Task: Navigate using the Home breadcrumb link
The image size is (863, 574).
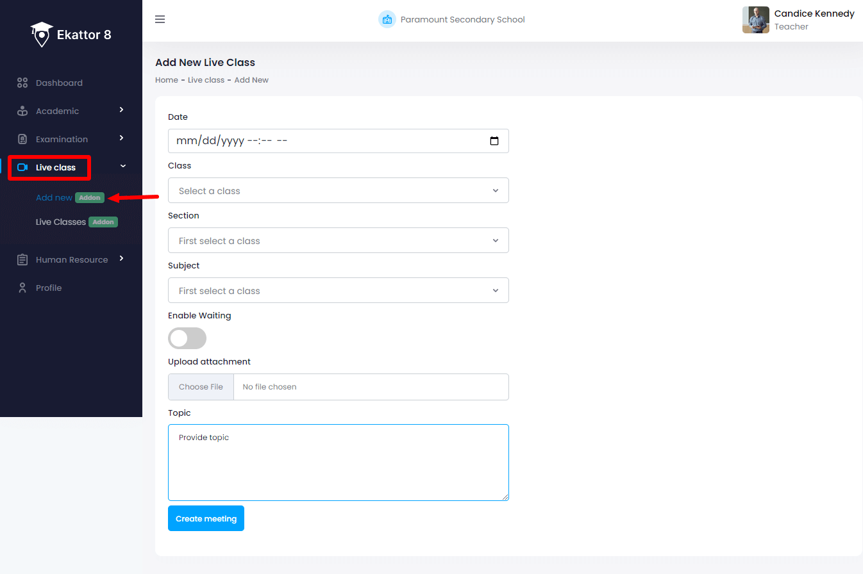Action: (166, 79)
